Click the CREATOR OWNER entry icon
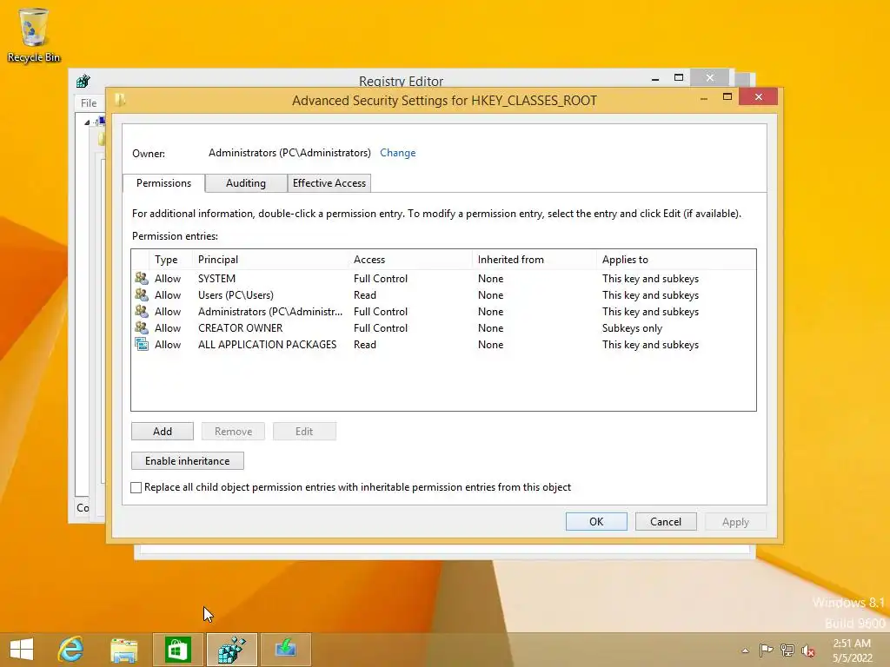This screenshot has height=667, width=890. pos(142,327)
